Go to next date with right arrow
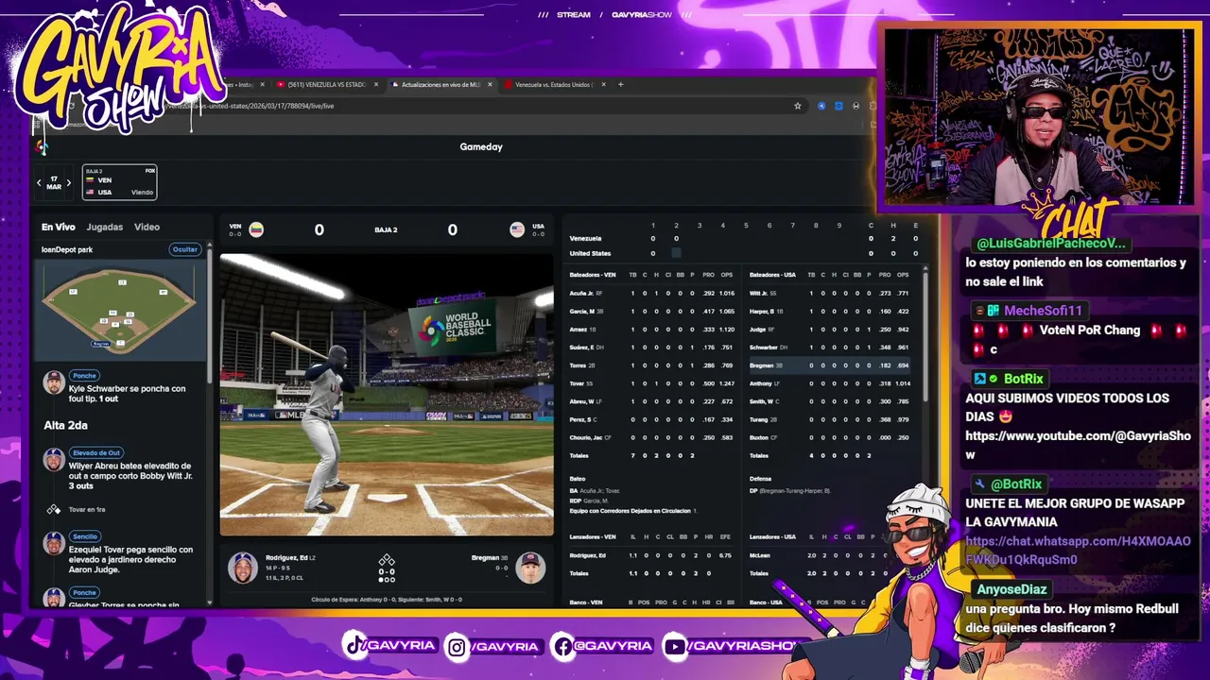This screenshot has width=1210, height=680. coord(68,182)
